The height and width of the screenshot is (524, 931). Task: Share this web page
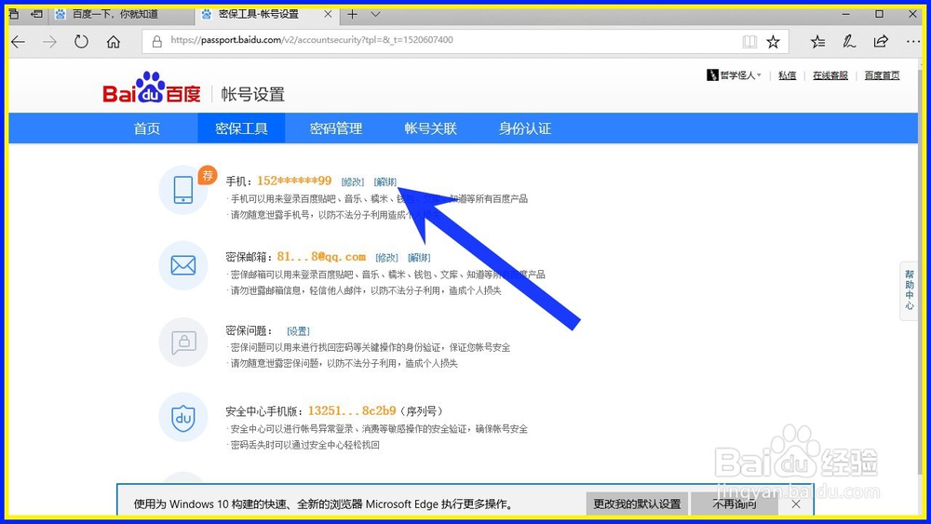tap(881, 41)
